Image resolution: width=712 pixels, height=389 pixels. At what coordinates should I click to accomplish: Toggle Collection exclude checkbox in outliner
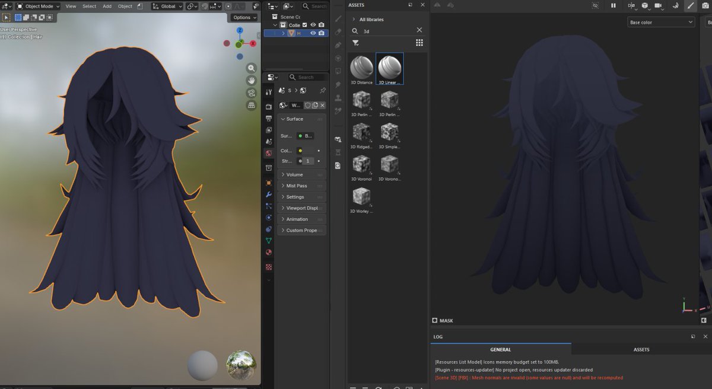[x=305, y=25]
